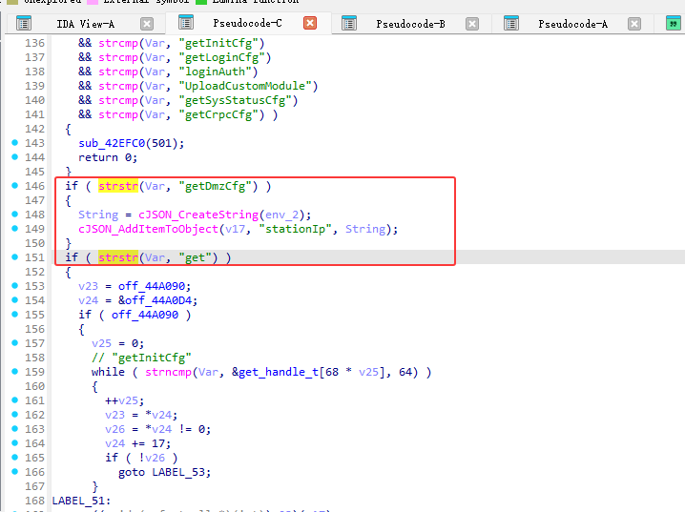Click the Pseudocode-A tab icon
Viewport: 685px width, 512px height.
tap(511, 24)
